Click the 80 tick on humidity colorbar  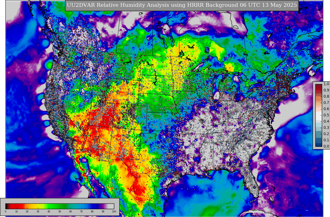[x=92, y=212]
